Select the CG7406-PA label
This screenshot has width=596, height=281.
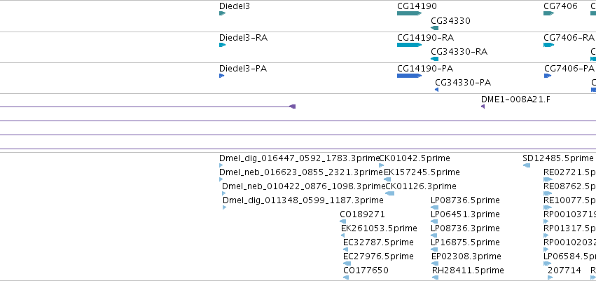click(569, 69)
